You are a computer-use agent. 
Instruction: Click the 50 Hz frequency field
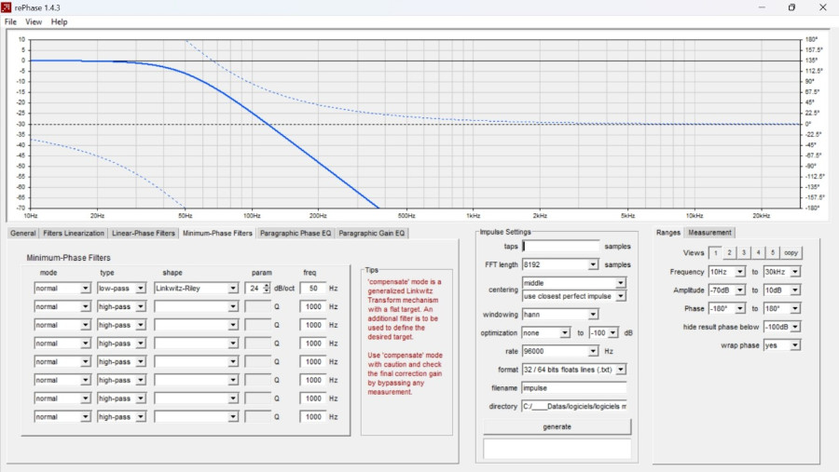pyautogui.click(x=313, y=288)
